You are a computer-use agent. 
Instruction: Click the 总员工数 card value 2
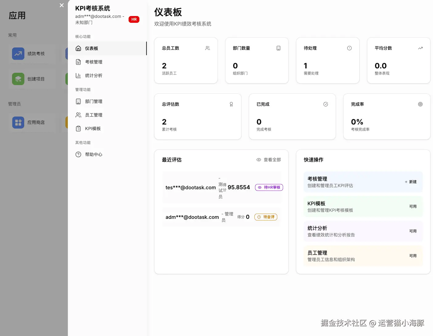[164, 66]
